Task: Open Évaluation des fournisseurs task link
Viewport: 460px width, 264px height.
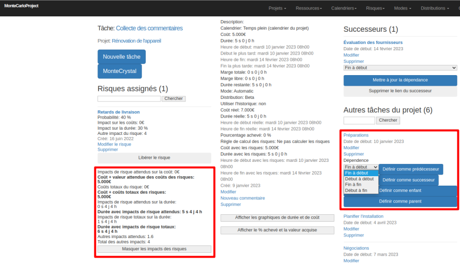Action: 373,42
